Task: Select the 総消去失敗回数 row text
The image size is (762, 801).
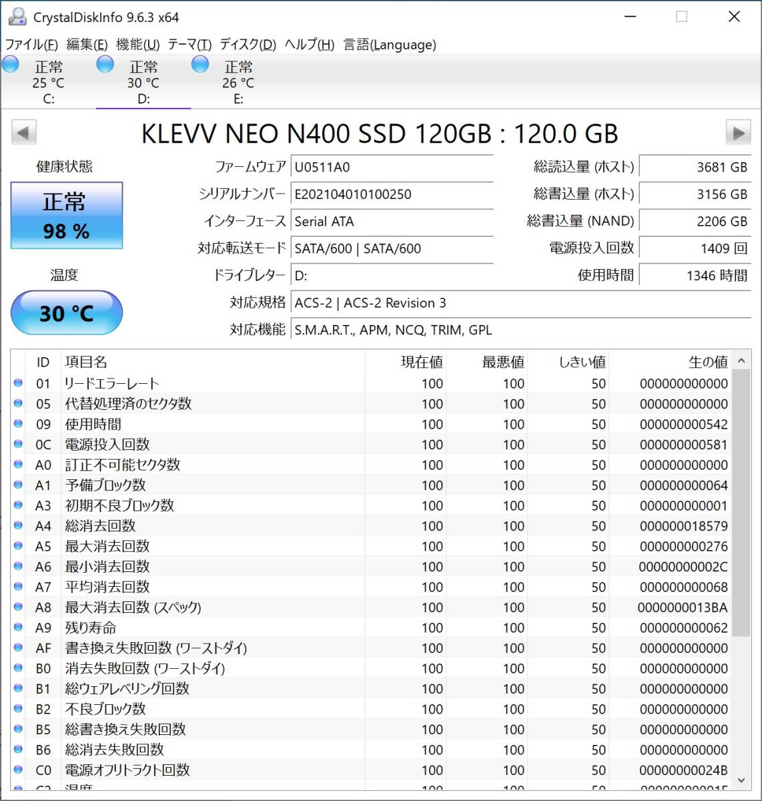Action: pyautogui.click(x=114, y=750)
